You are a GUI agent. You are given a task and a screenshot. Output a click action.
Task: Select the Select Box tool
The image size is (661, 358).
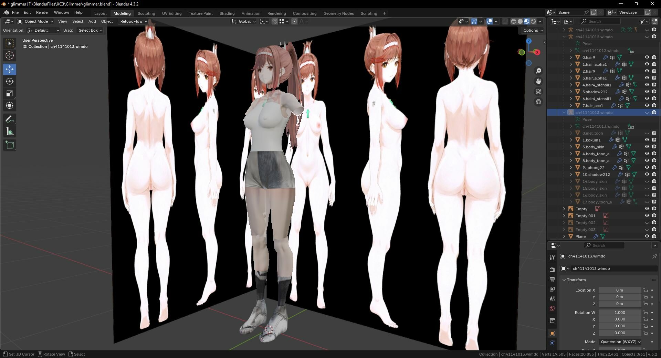10,43
